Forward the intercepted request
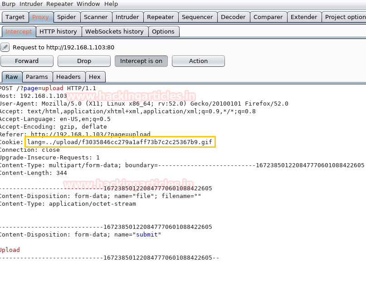Image resolution: width=366 pixels, height=295 pixels. click(27, 61)
